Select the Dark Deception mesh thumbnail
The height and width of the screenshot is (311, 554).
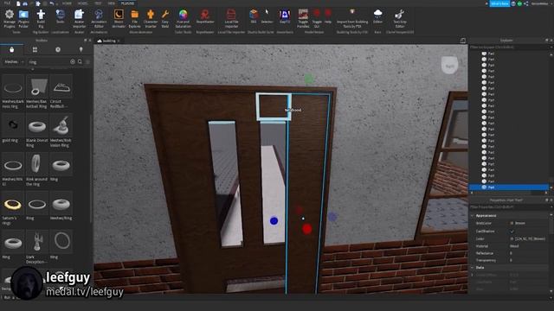point(36,242)
